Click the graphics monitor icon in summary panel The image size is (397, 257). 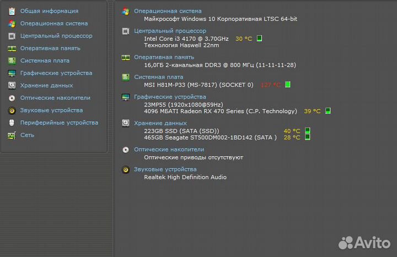click(126, 97)
